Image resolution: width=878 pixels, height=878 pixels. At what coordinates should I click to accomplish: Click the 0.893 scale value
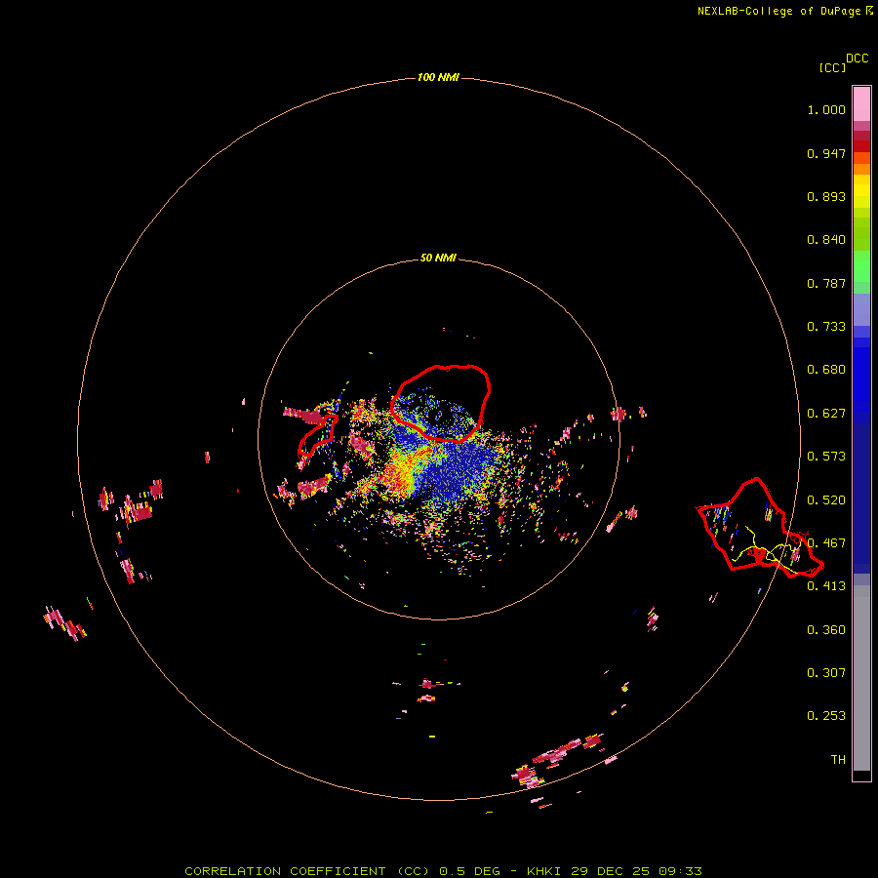[826, 196]
